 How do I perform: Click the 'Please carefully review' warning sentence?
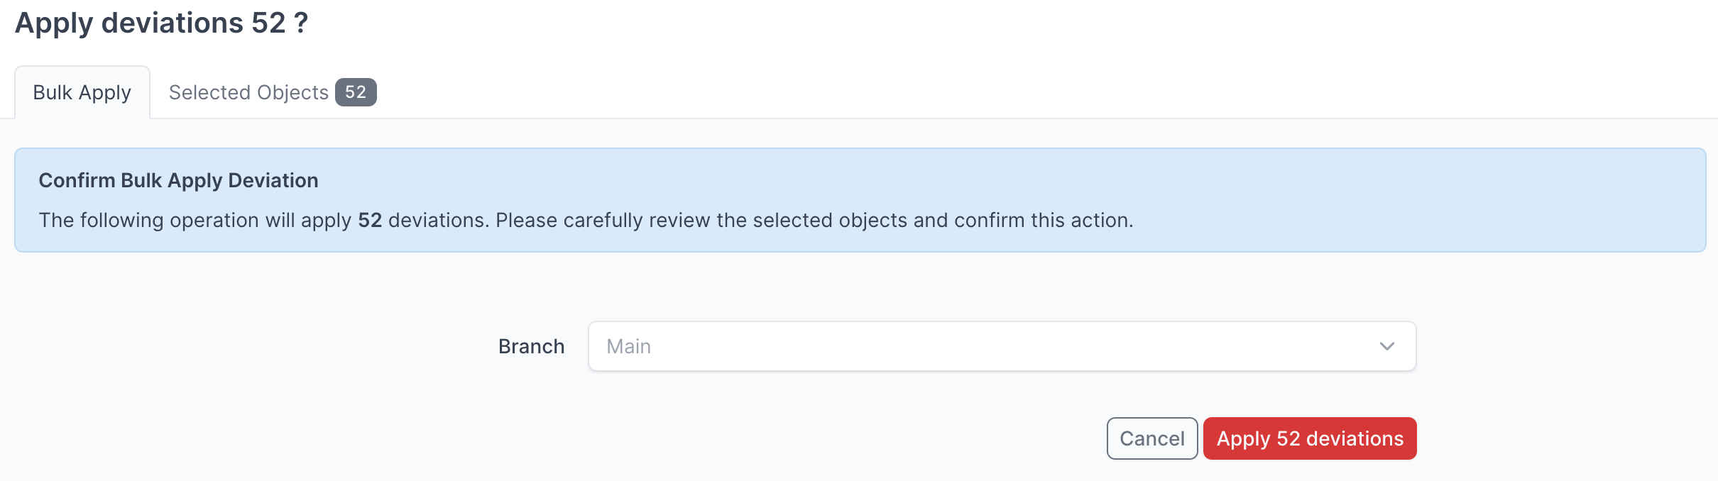[x=814, y=220]
